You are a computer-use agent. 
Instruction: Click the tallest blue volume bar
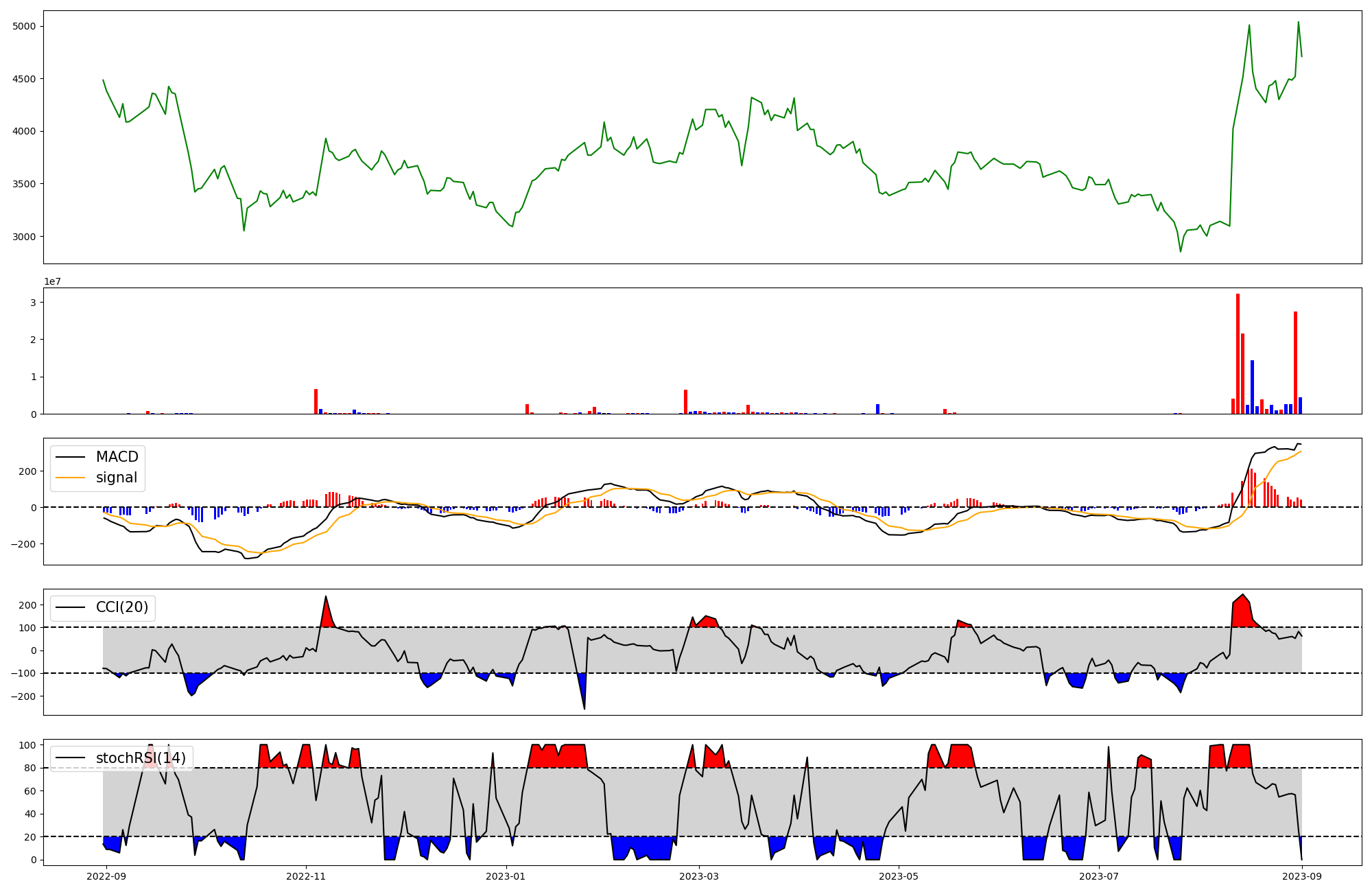1252,387
